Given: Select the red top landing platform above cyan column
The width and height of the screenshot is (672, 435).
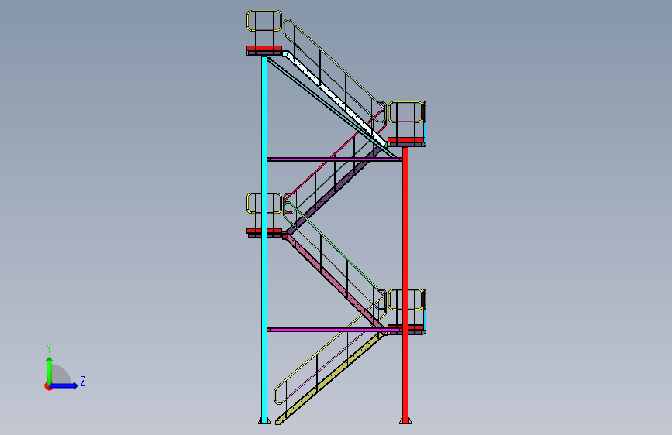Looking at the screenshot, I should pyautogui.click(x=264, y=49).
